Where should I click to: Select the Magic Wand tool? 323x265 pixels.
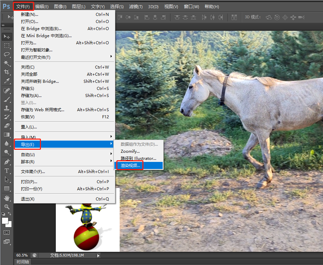7,63
